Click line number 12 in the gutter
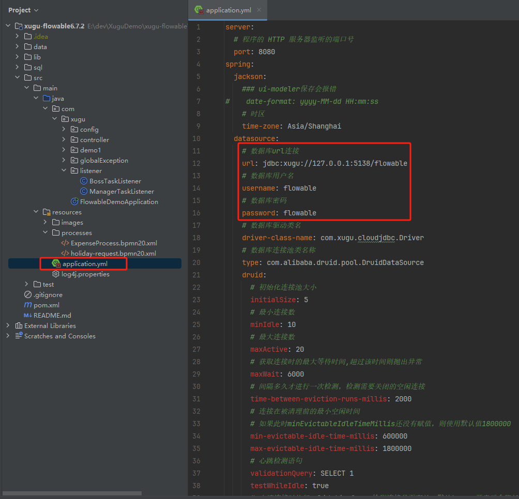 click(196, 163)
